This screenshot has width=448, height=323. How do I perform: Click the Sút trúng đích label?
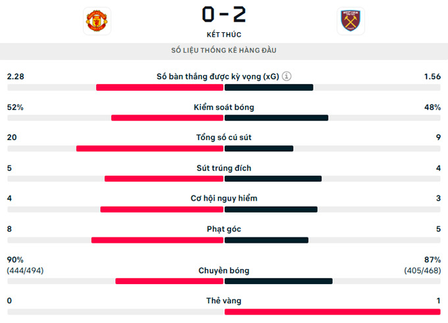pyautogui.click(x=224, y=168)
